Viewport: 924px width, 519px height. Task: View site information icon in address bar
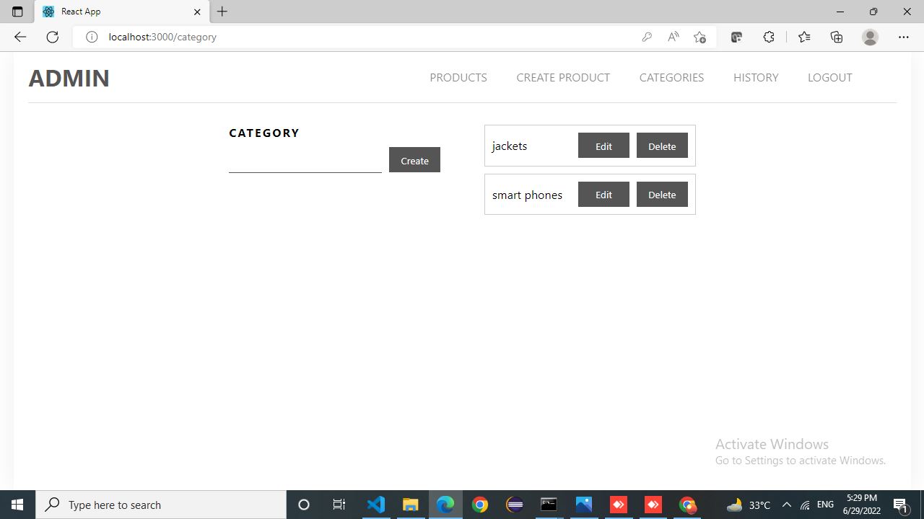[92, 37]
